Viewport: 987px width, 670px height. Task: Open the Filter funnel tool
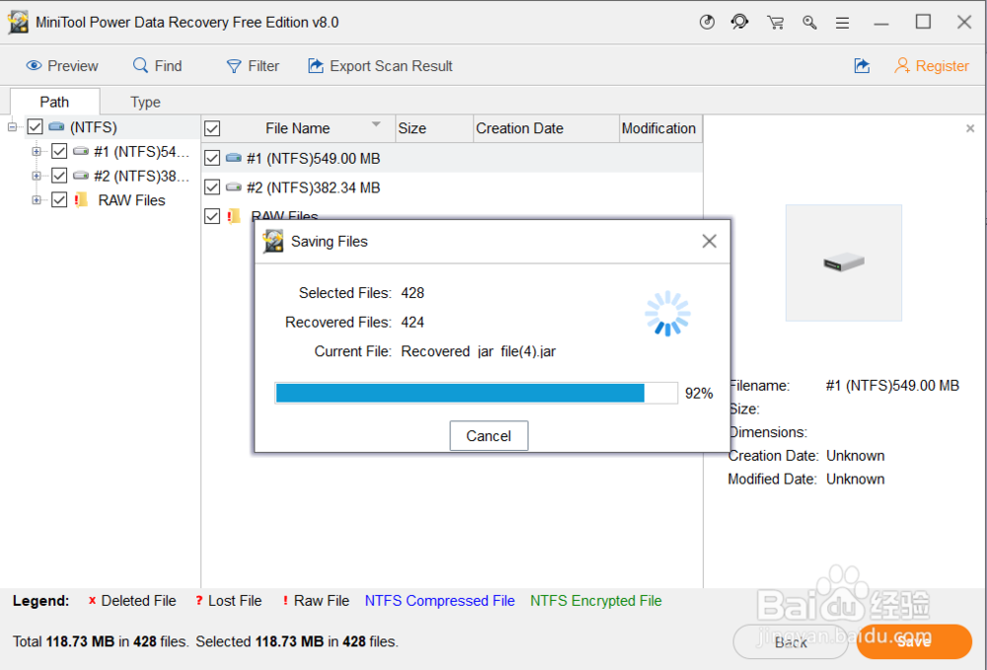[253, 66]
